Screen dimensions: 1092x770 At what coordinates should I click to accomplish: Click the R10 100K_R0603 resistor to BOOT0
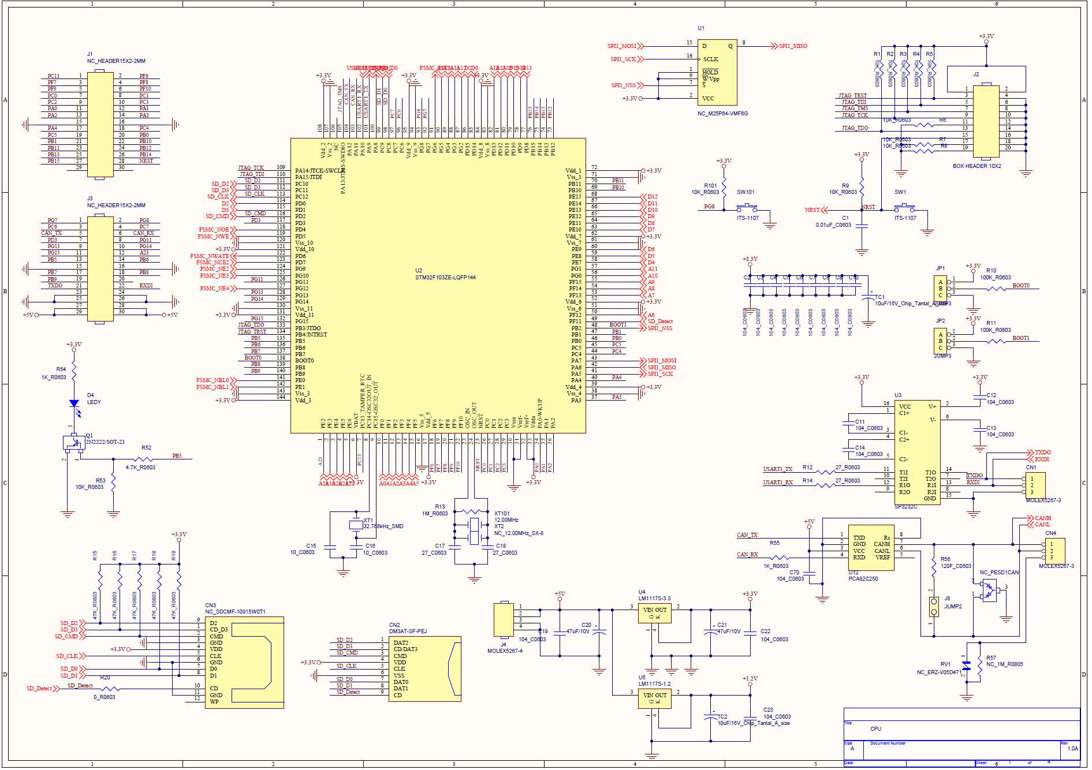point(995,289)
